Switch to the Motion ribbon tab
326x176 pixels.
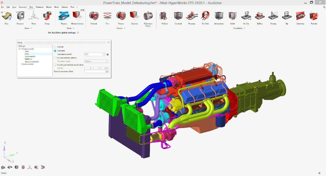tap(49, 7)
